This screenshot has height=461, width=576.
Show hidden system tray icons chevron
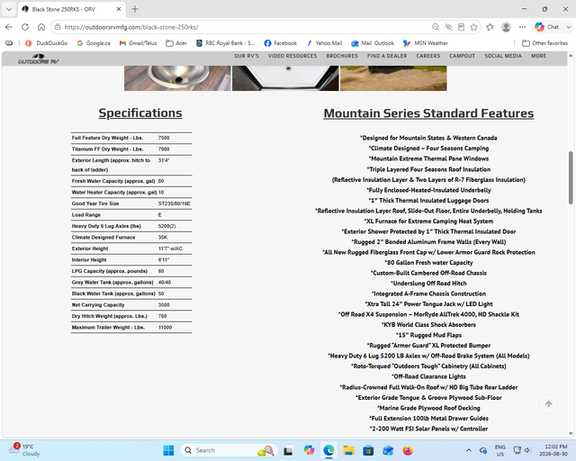click(x=469, y=450)
